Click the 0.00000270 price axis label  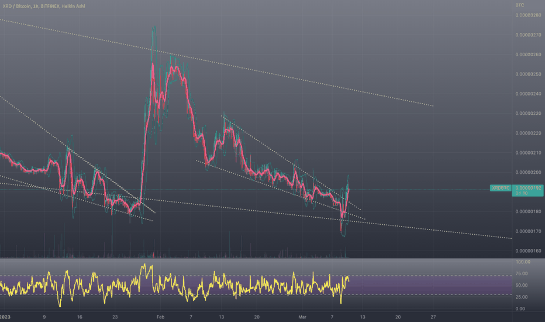tap(528, 35)
